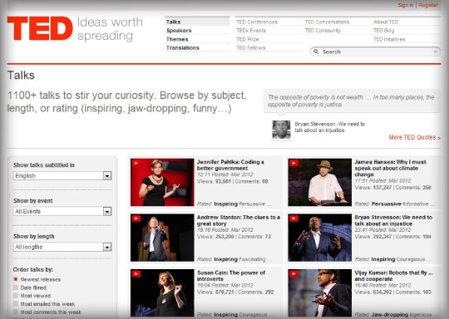The image size is (449, 319).
Task: Select Date filmed ordering option
Action: 16,287
